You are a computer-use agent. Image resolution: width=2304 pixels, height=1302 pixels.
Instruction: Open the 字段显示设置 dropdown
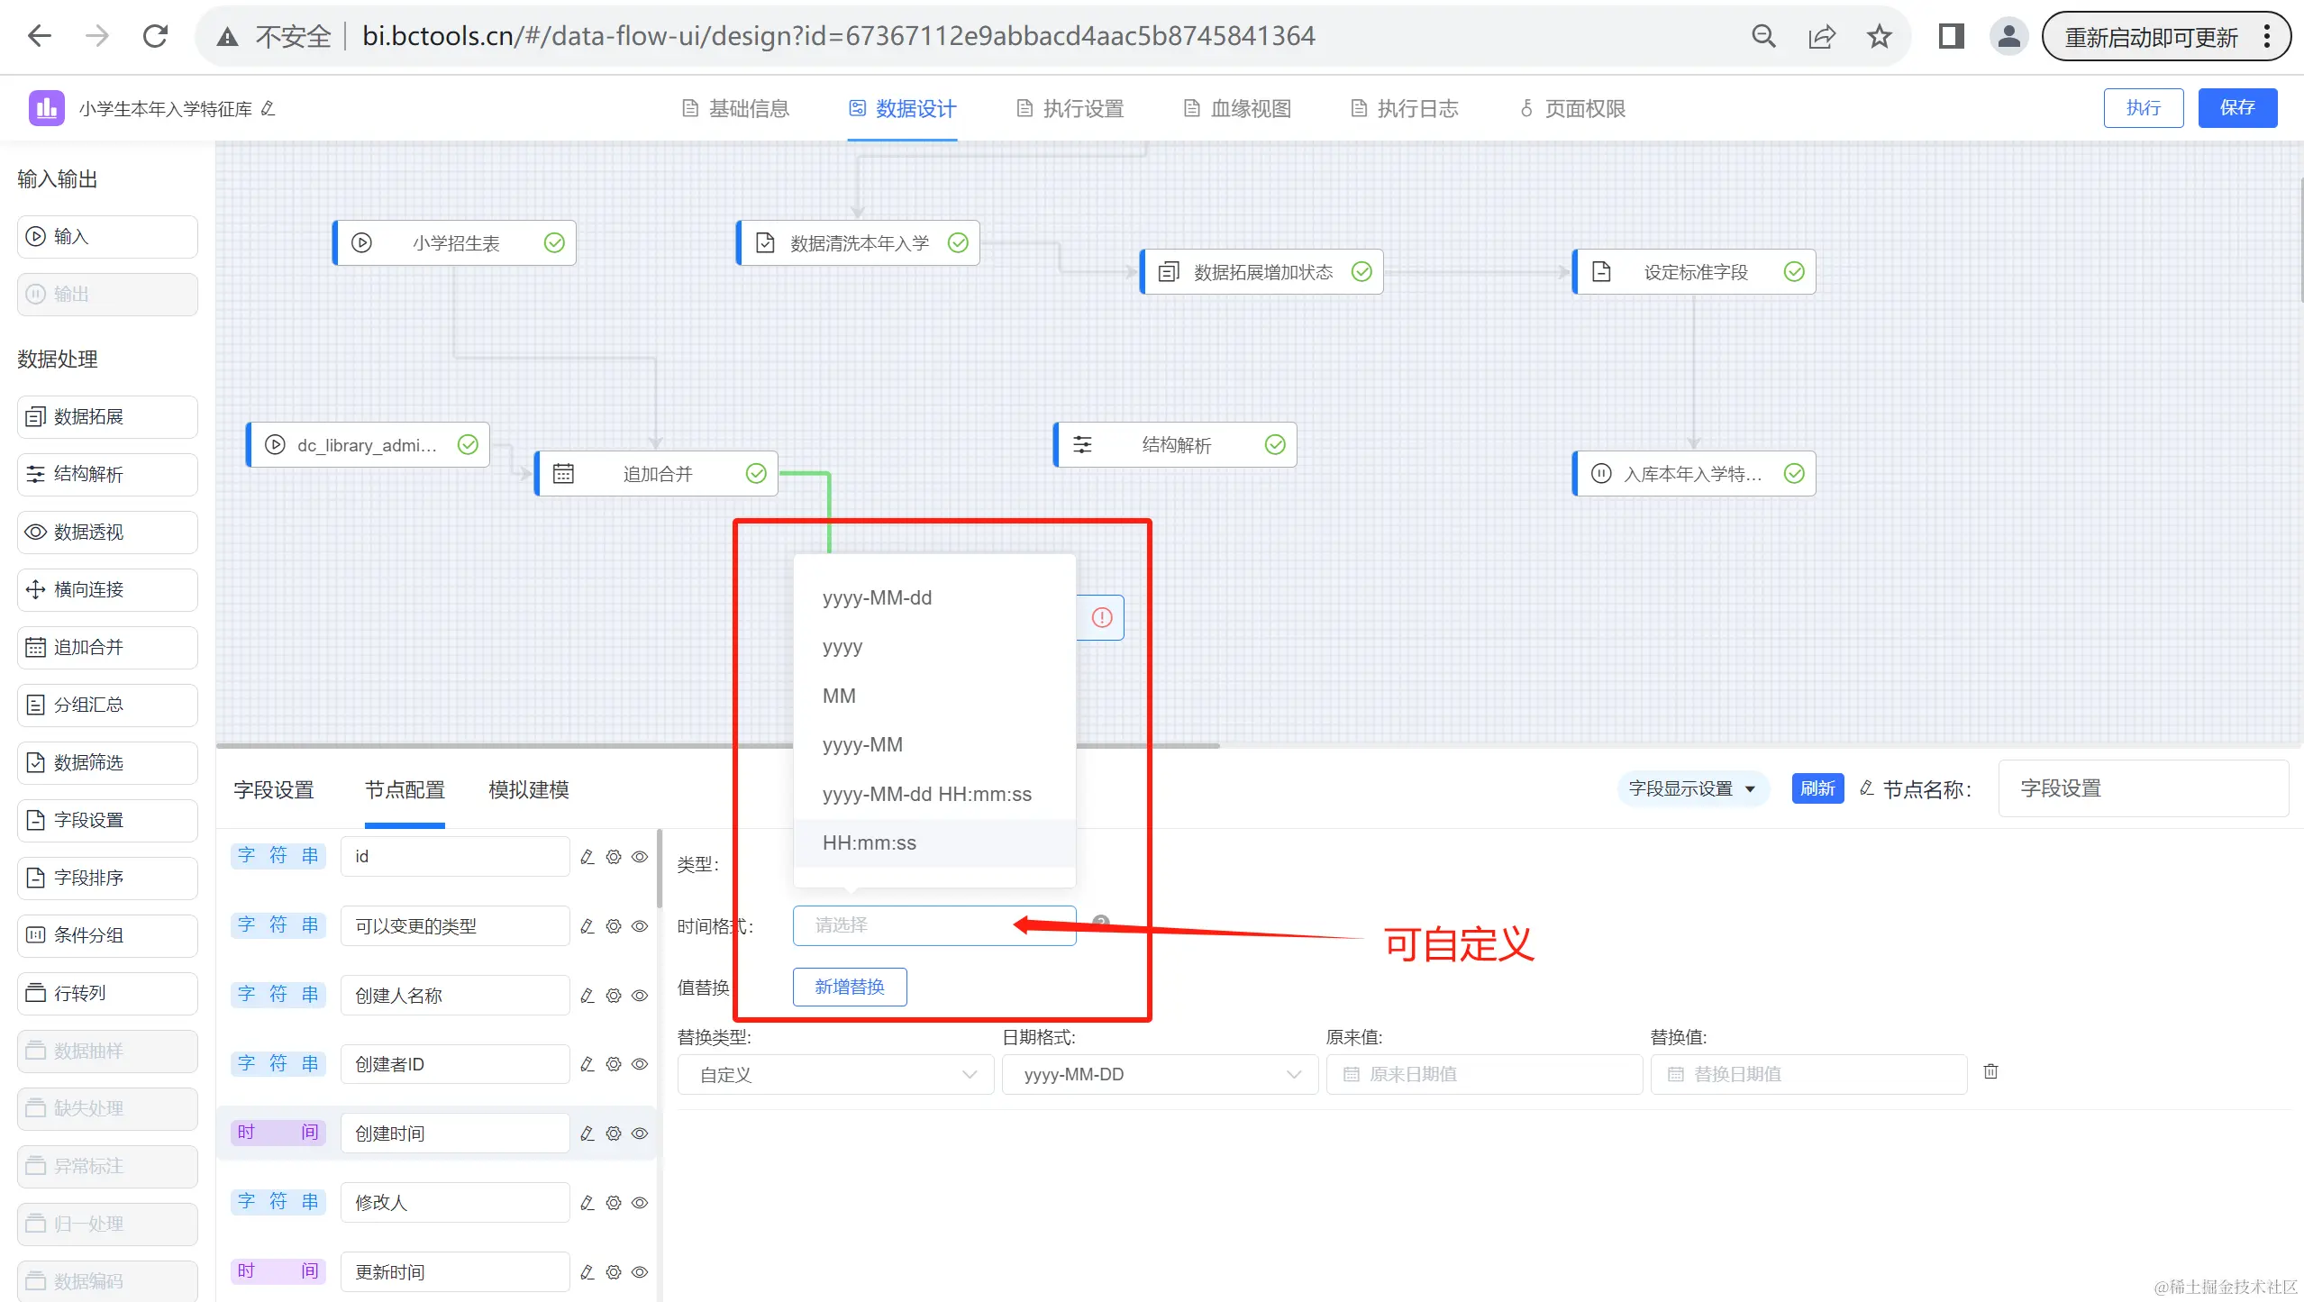coord(1691,789)
